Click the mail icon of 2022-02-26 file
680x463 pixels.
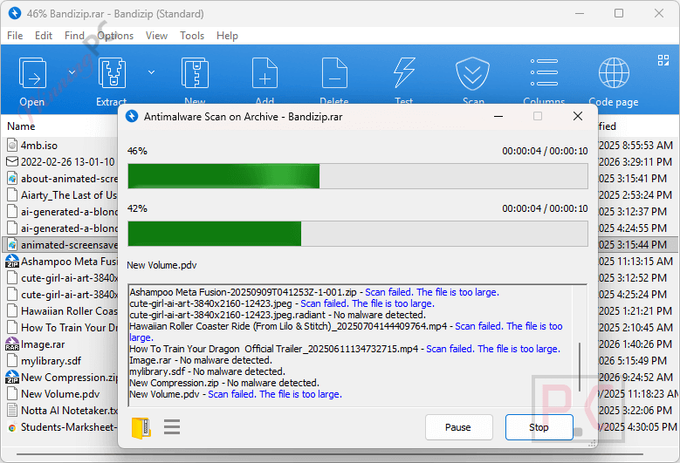coord(12,161)
